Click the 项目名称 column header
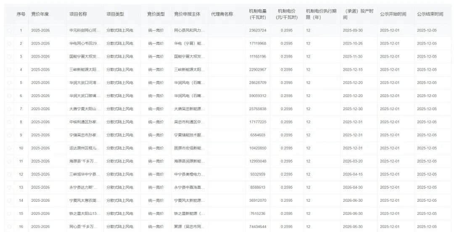Viewport: 454px width, 232px height. pos(78,14)
